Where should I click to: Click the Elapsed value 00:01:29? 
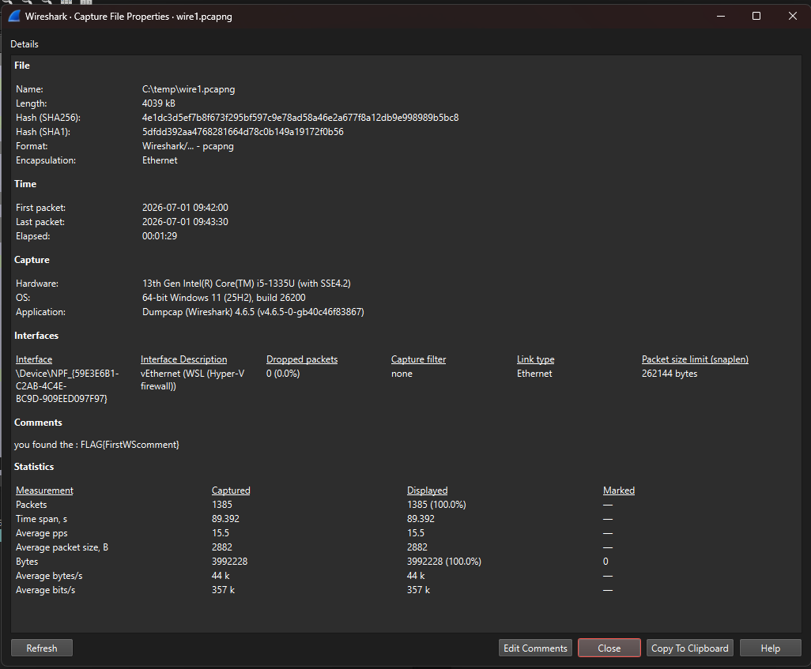coord(160,235)
